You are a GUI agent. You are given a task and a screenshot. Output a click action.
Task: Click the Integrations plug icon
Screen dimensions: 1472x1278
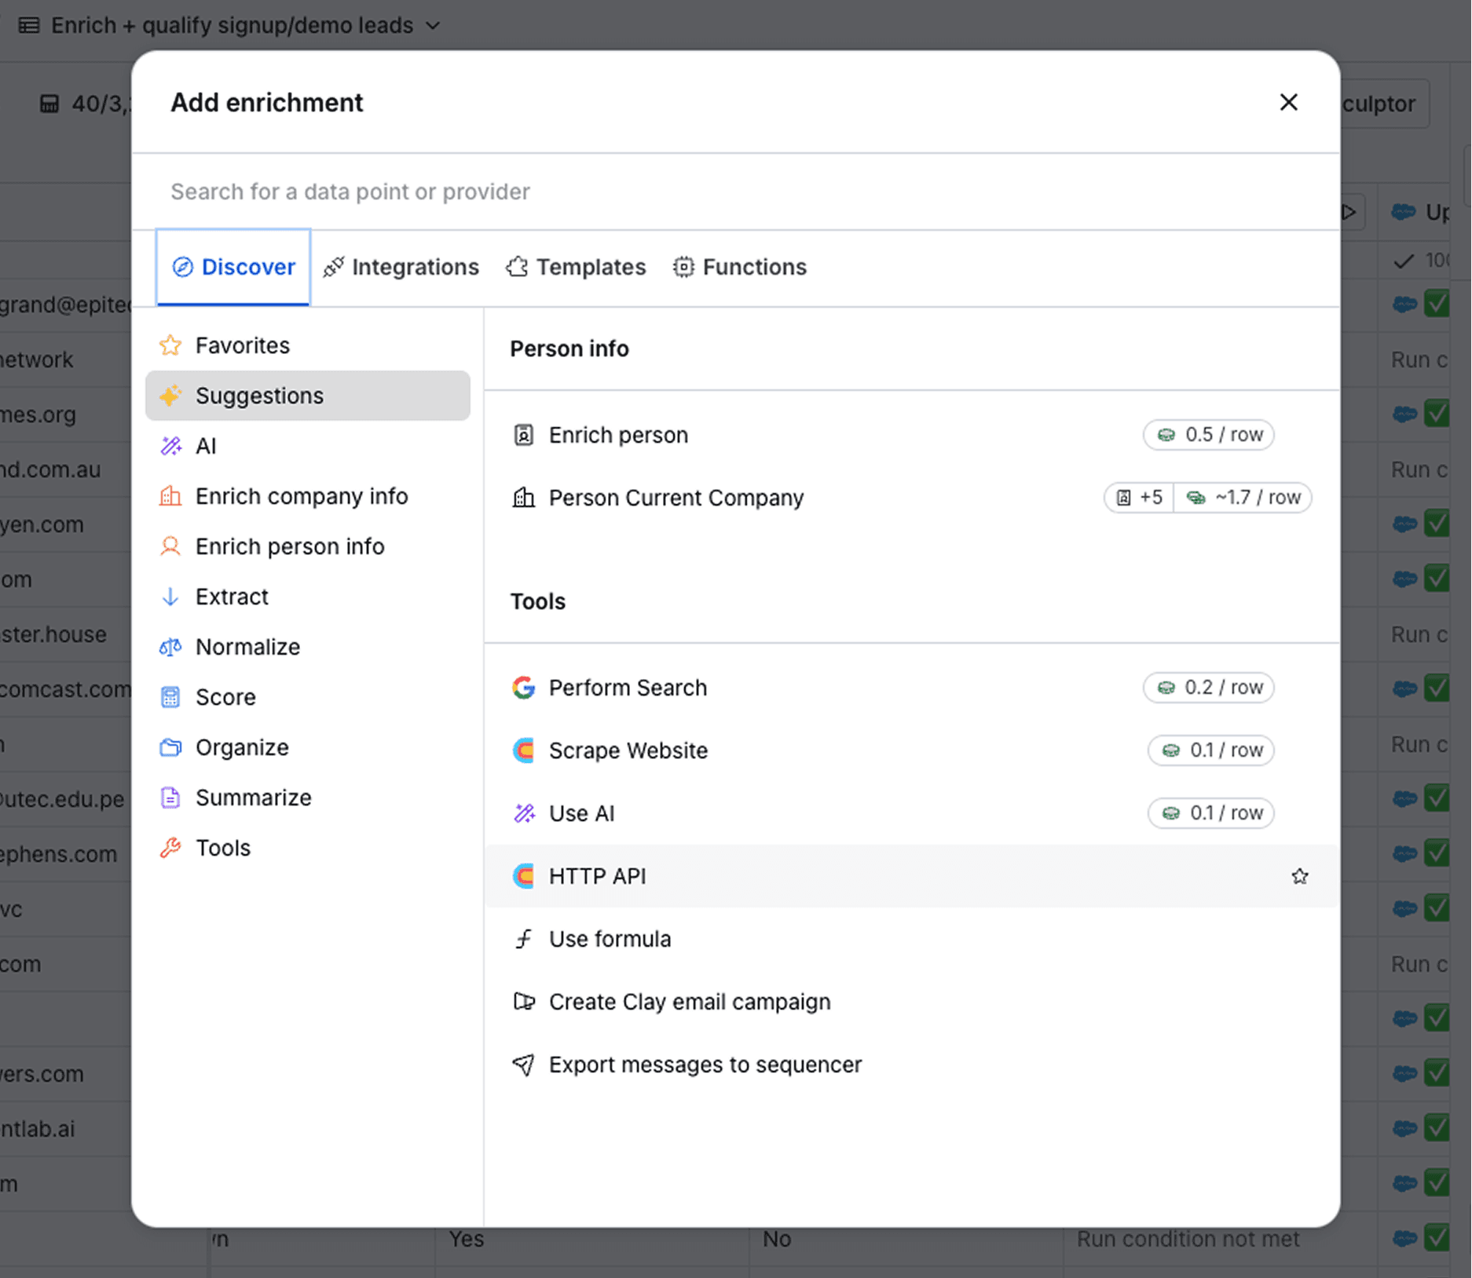click(334, 267)
